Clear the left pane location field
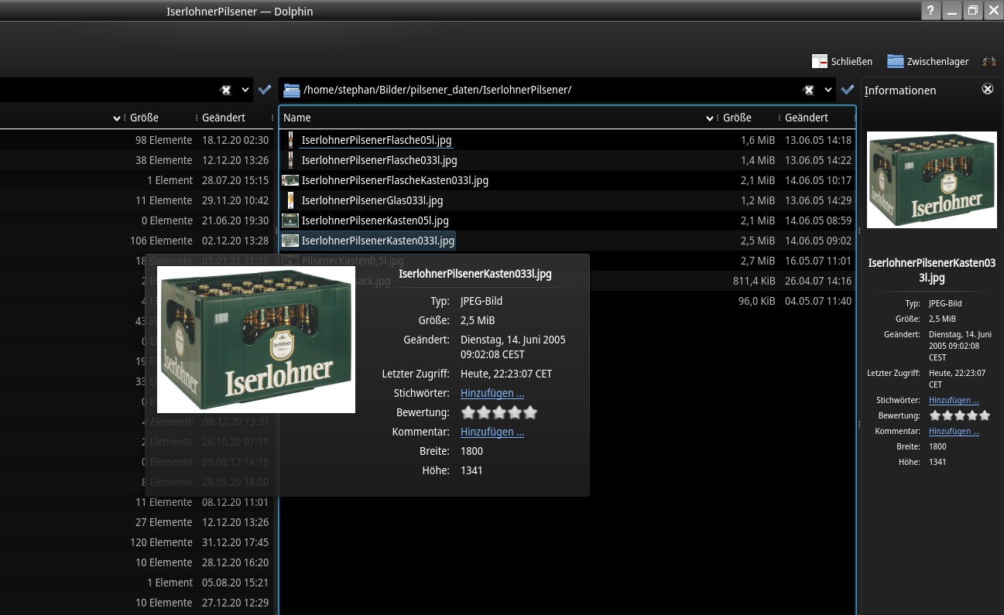 coord(226,90)
